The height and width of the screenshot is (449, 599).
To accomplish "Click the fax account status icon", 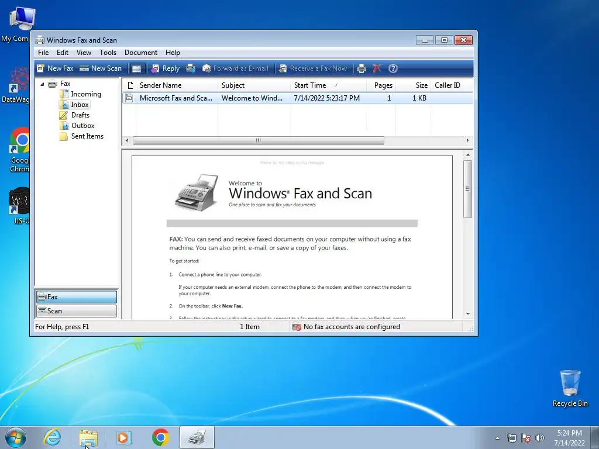I will pyautogui.click(x=297, y=327).
